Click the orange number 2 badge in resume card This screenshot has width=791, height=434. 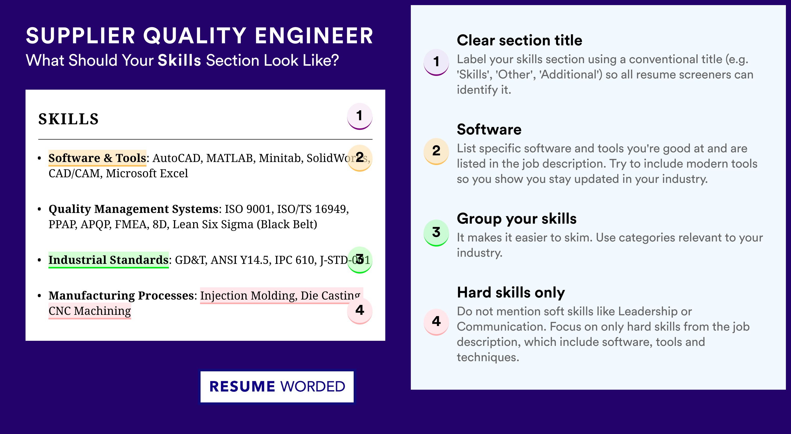pyautogui.click(x=360, y=158)
